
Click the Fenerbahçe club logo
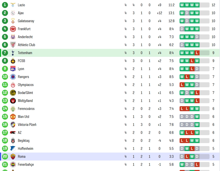13,165
